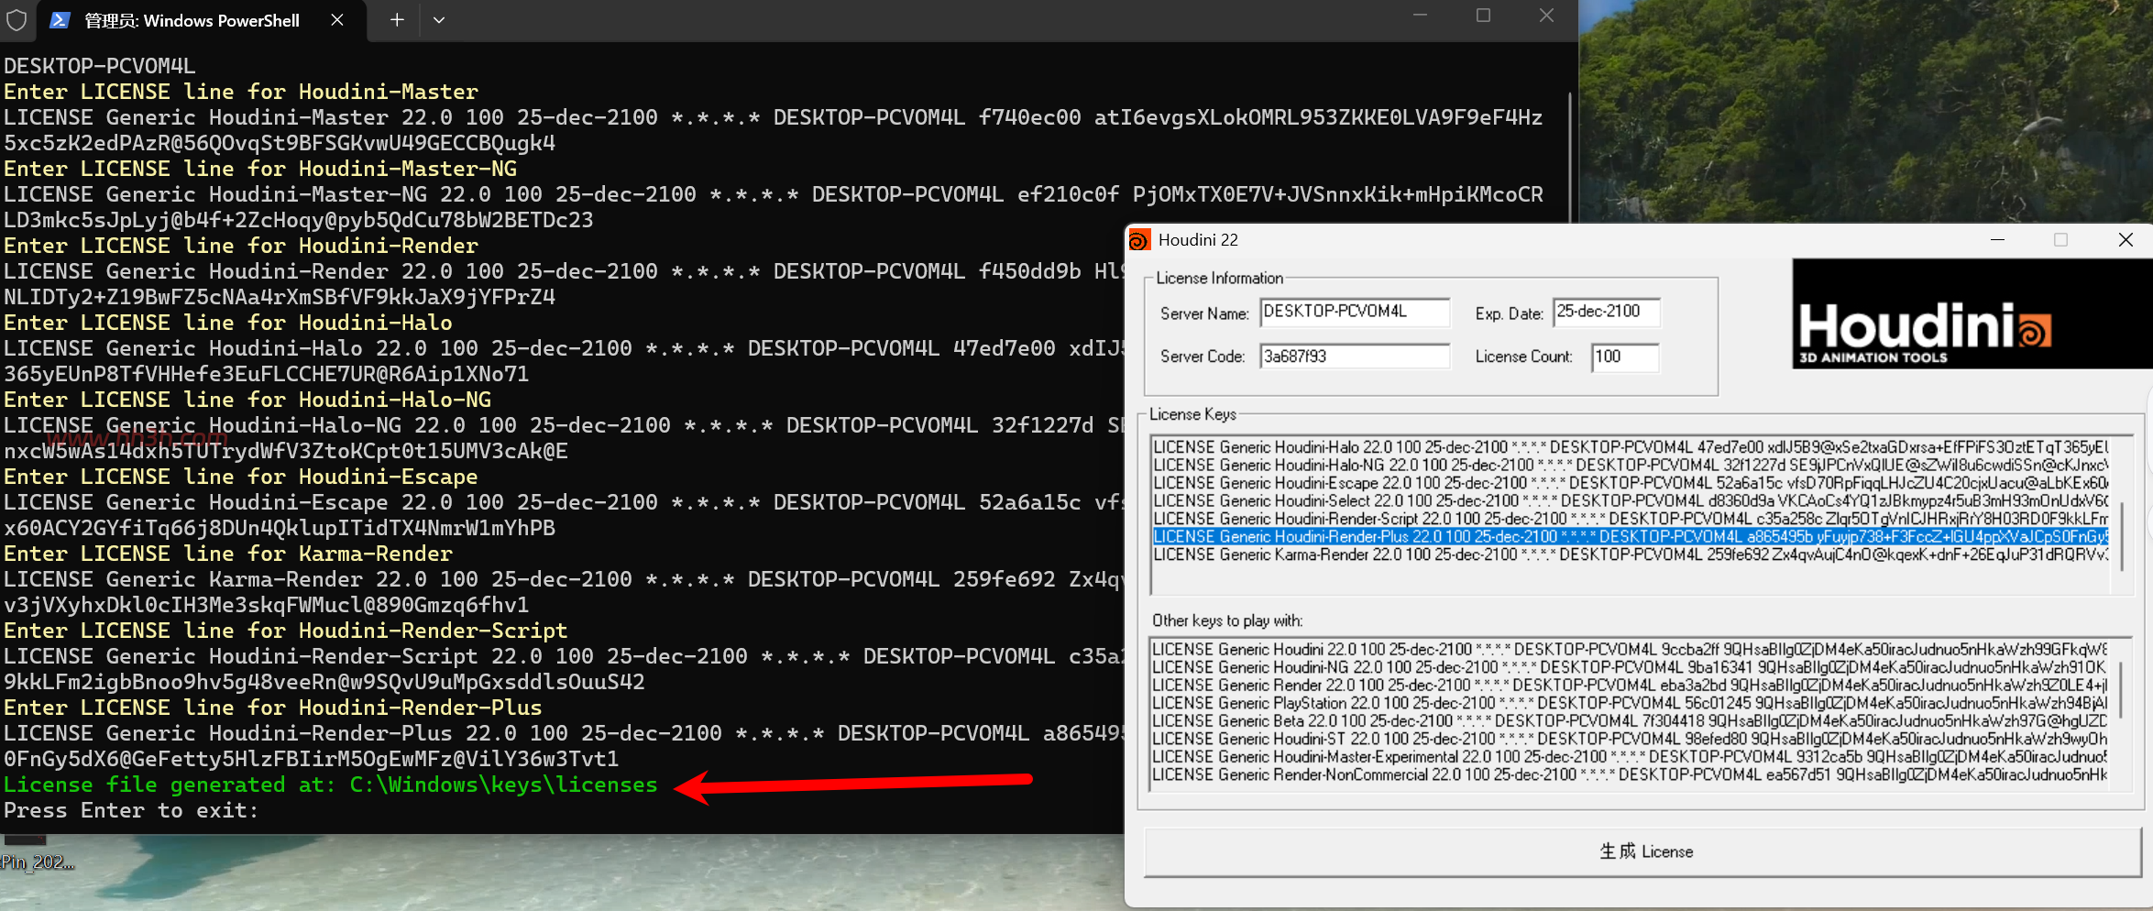The image size is (2153, 911).
Task: Click the green 'License file generated at' line
Action: pos(331,785)
